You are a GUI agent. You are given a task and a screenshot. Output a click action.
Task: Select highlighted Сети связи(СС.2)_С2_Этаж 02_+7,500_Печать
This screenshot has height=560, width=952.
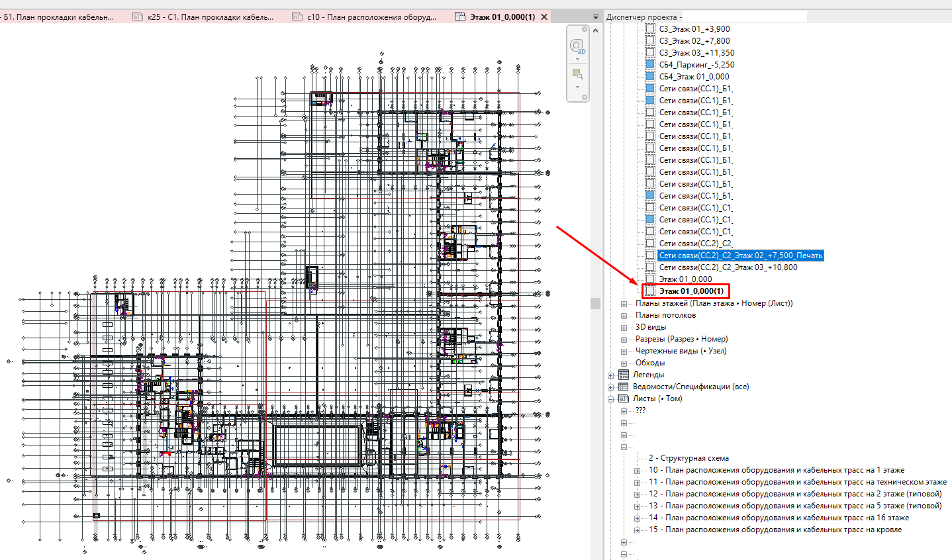741,256
